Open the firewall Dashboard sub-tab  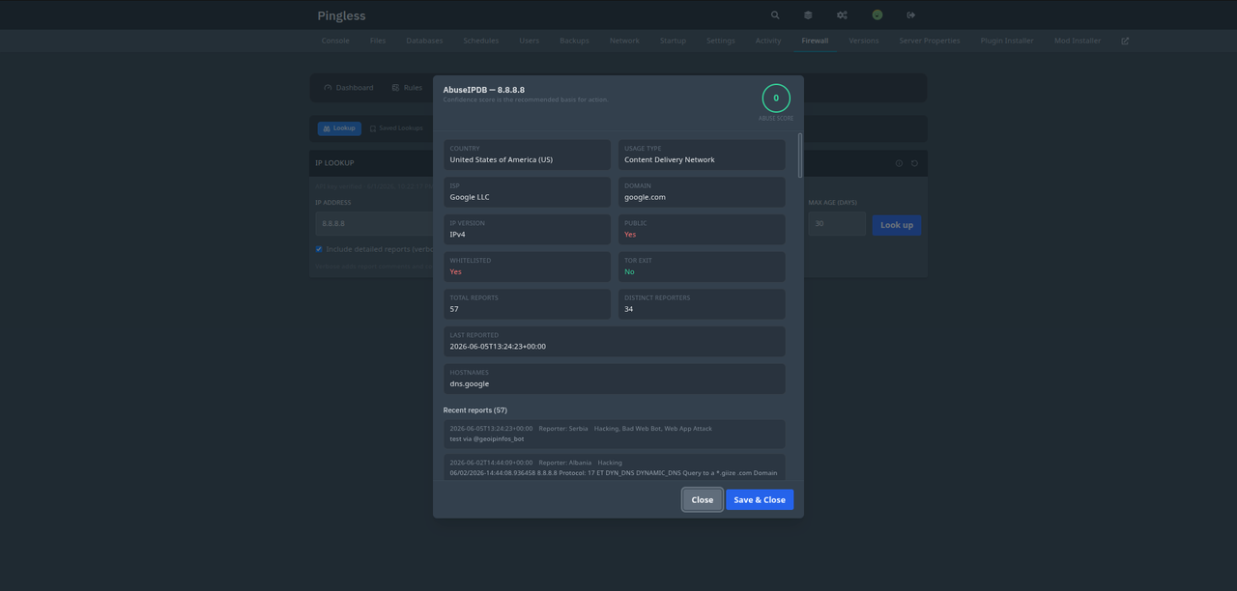[349, 88]
